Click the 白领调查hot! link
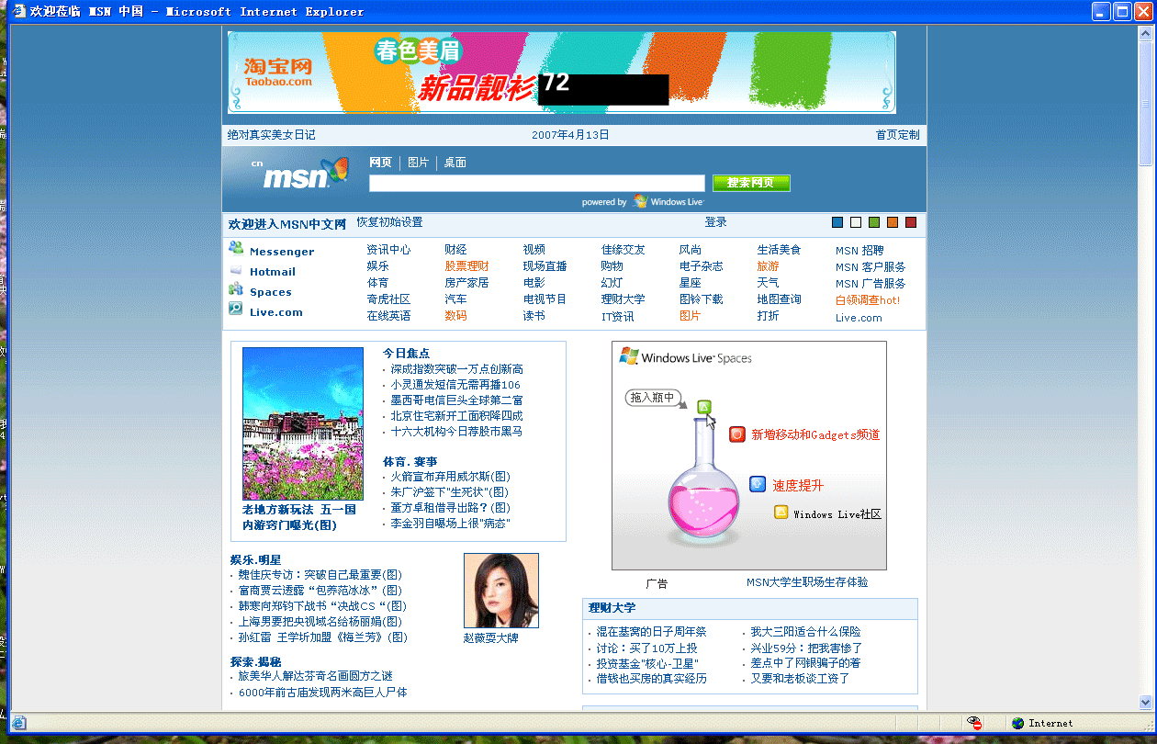1157x744 pixels. [x=868, y=300]
